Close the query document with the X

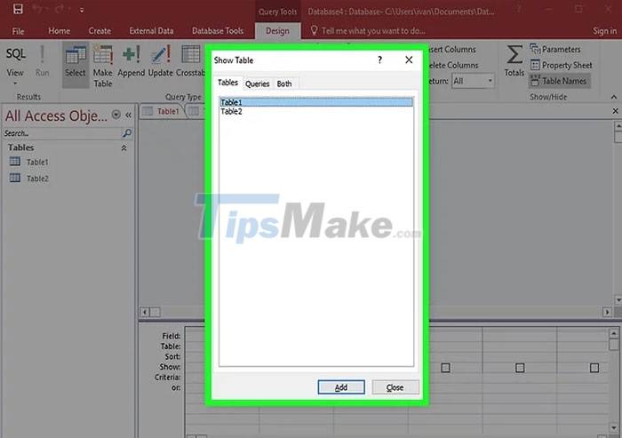point(615,111)
